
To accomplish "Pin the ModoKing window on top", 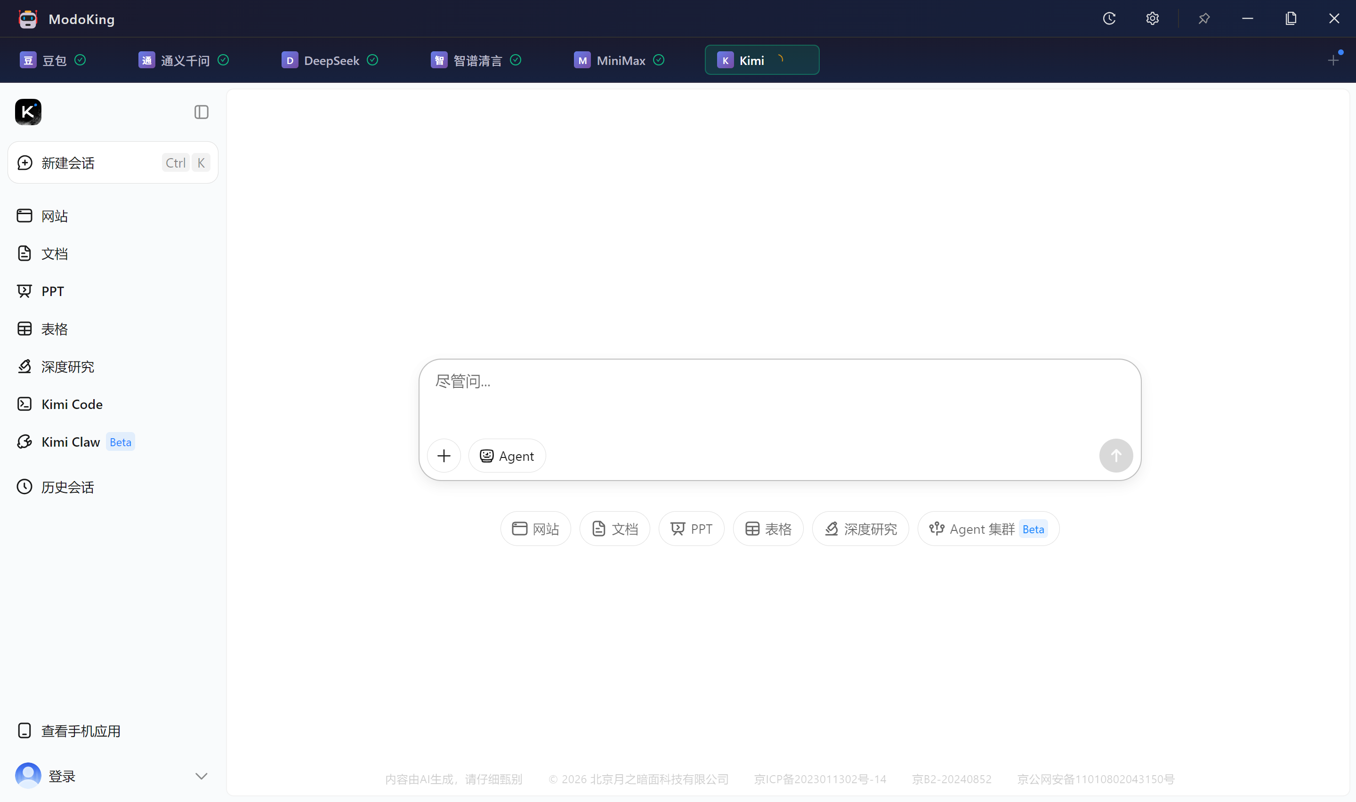I will click(x=1203, y=19).
